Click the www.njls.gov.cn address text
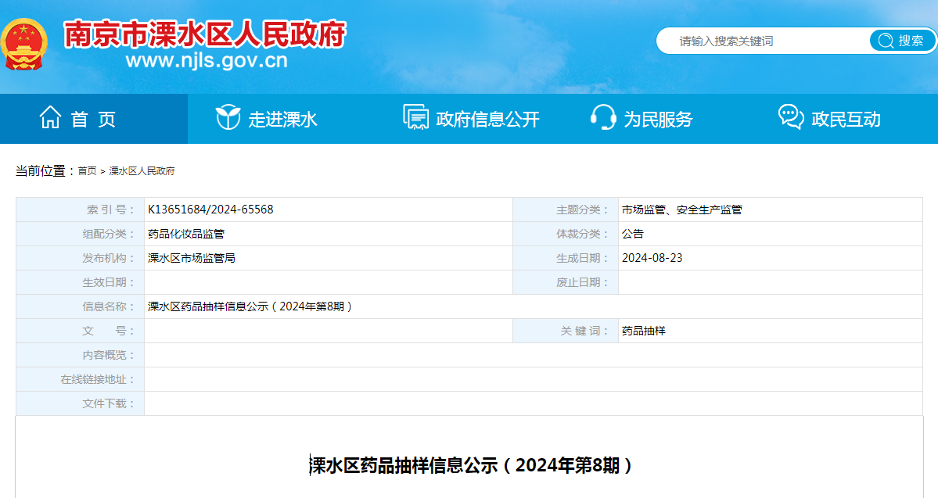938x498 pixels. click(x=207, y=60)
